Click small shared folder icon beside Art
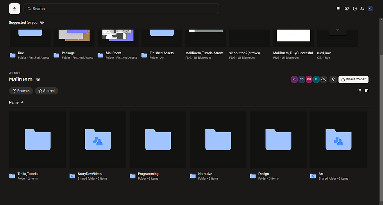 (313, 176)
